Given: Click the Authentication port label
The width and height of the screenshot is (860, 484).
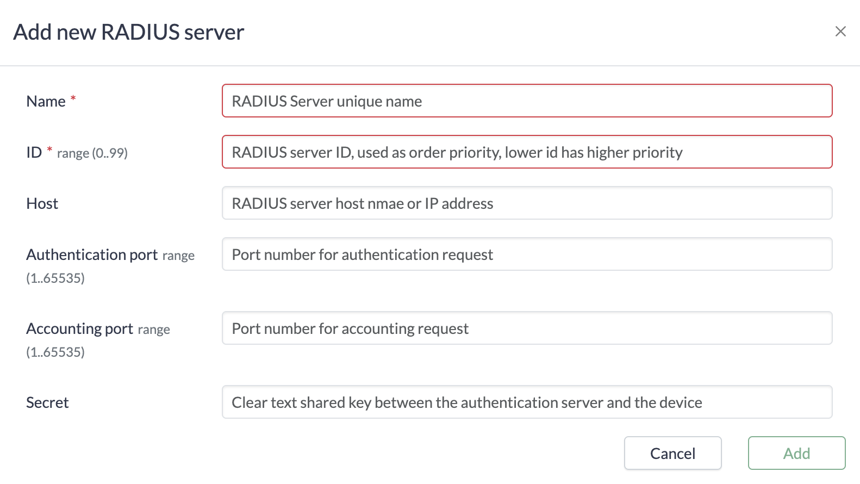Looking at the screenshot, I should click(x=92, y=255).
